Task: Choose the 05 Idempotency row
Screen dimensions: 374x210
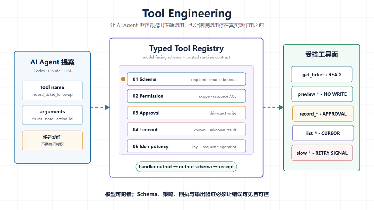Action: [x=186, y=146]
